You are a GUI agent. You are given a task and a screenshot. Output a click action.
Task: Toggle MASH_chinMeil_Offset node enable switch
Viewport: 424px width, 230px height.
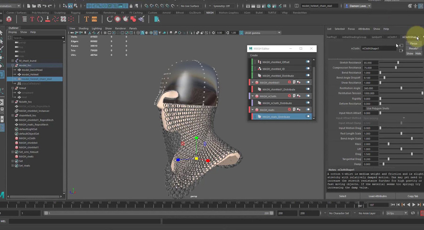click(308, 62)
